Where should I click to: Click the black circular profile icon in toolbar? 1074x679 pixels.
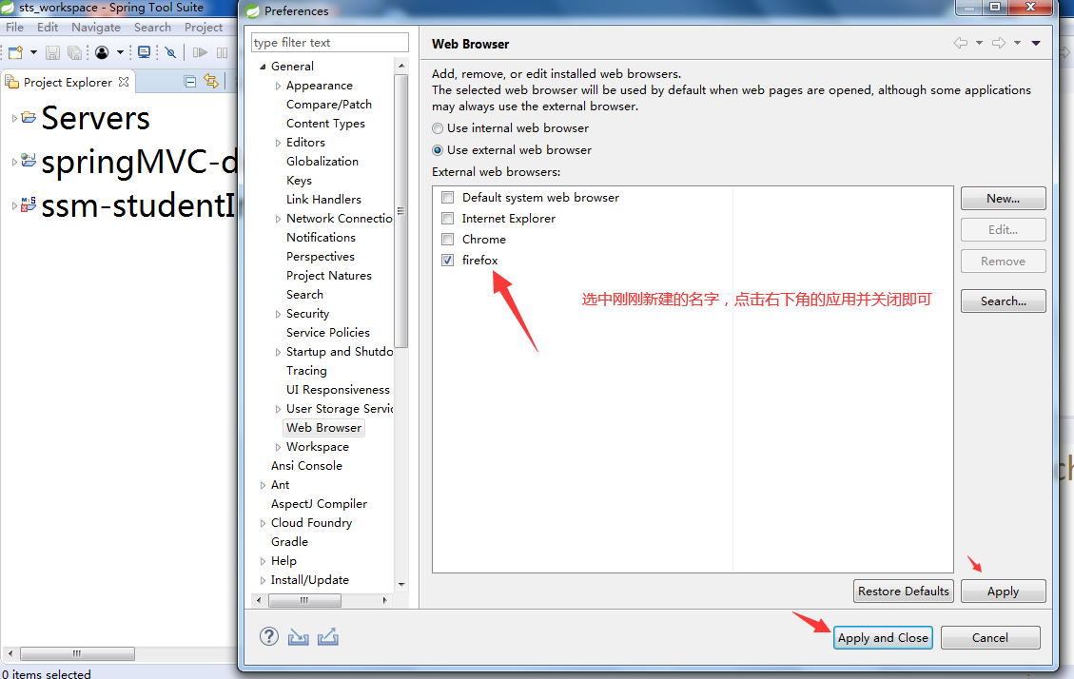(102, 52)
